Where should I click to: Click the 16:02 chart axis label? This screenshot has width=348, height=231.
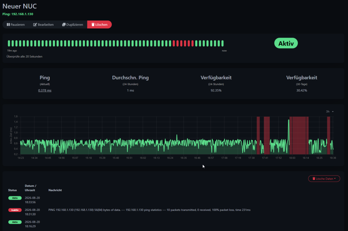pyautogui.click(x=143, y=158)
